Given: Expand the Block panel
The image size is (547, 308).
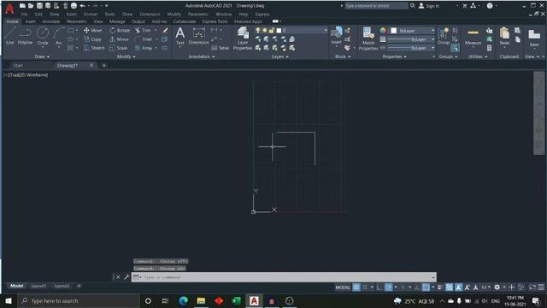Looking at the screenshot, I should click(343, 56).
